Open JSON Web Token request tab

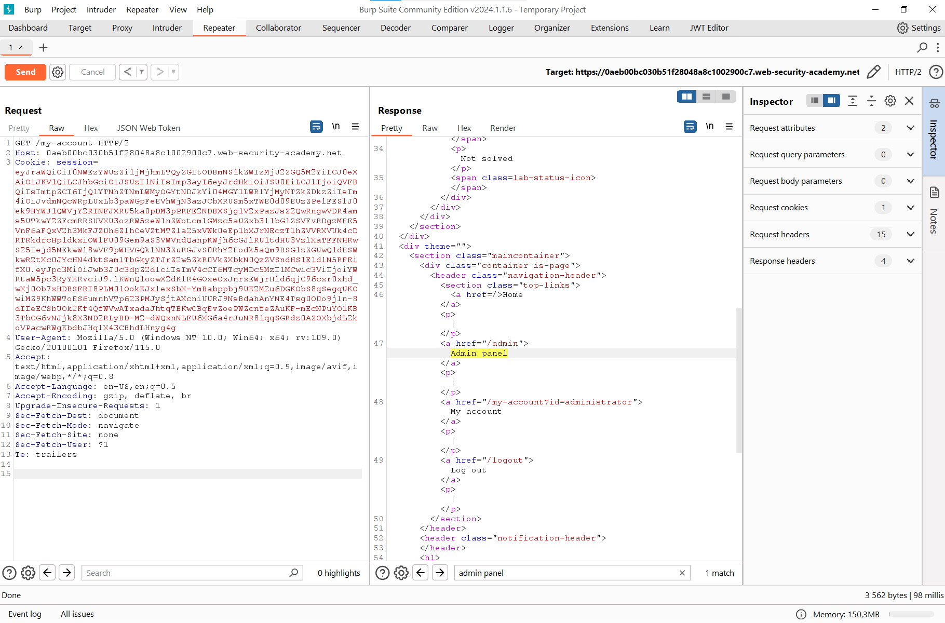pyautogui.click(x=148, y=128)
